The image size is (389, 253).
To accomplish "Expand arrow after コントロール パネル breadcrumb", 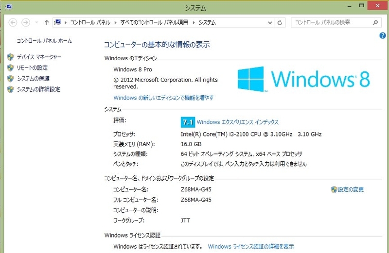I will [x=115, y=22].
